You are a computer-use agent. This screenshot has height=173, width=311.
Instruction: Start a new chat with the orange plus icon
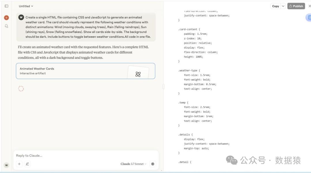[6, 18]
